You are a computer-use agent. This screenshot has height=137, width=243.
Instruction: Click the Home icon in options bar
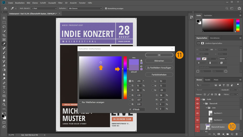(x=5, y=8)
